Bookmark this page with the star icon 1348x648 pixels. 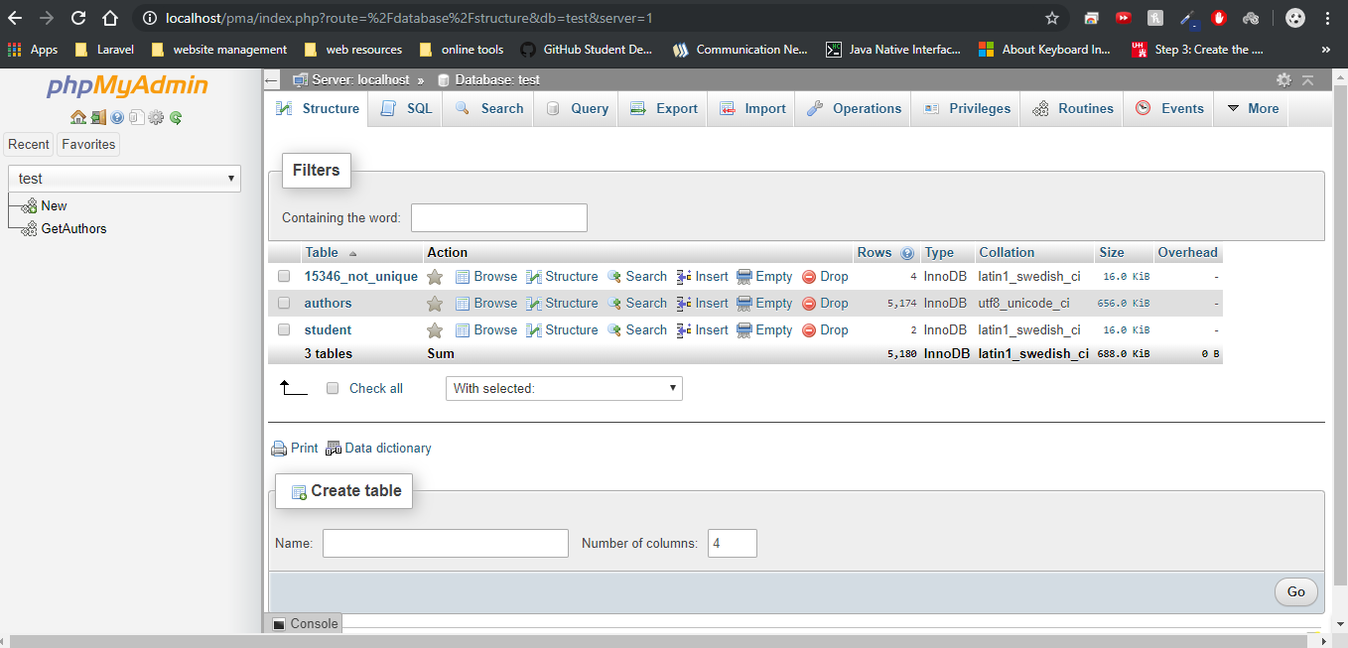1052,18
